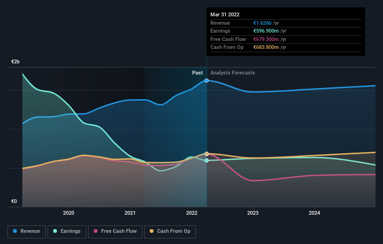The image size is (383, 244).
Task: Click the €0 y-axis label
Action: 14,201
